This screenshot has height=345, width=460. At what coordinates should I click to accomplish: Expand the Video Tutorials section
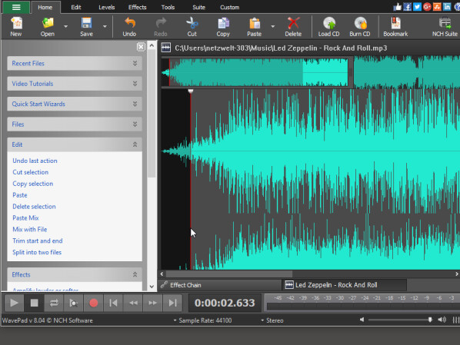75,84
